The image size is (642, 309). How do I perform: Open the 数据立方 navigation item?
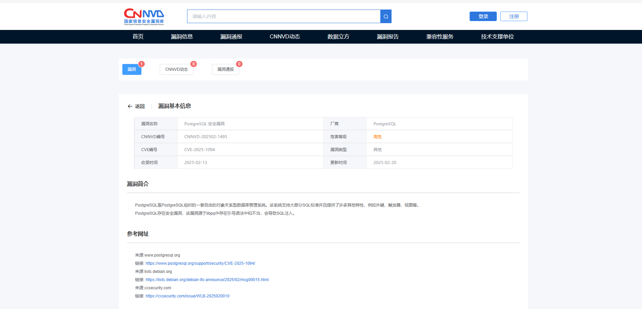pos(338,36)
